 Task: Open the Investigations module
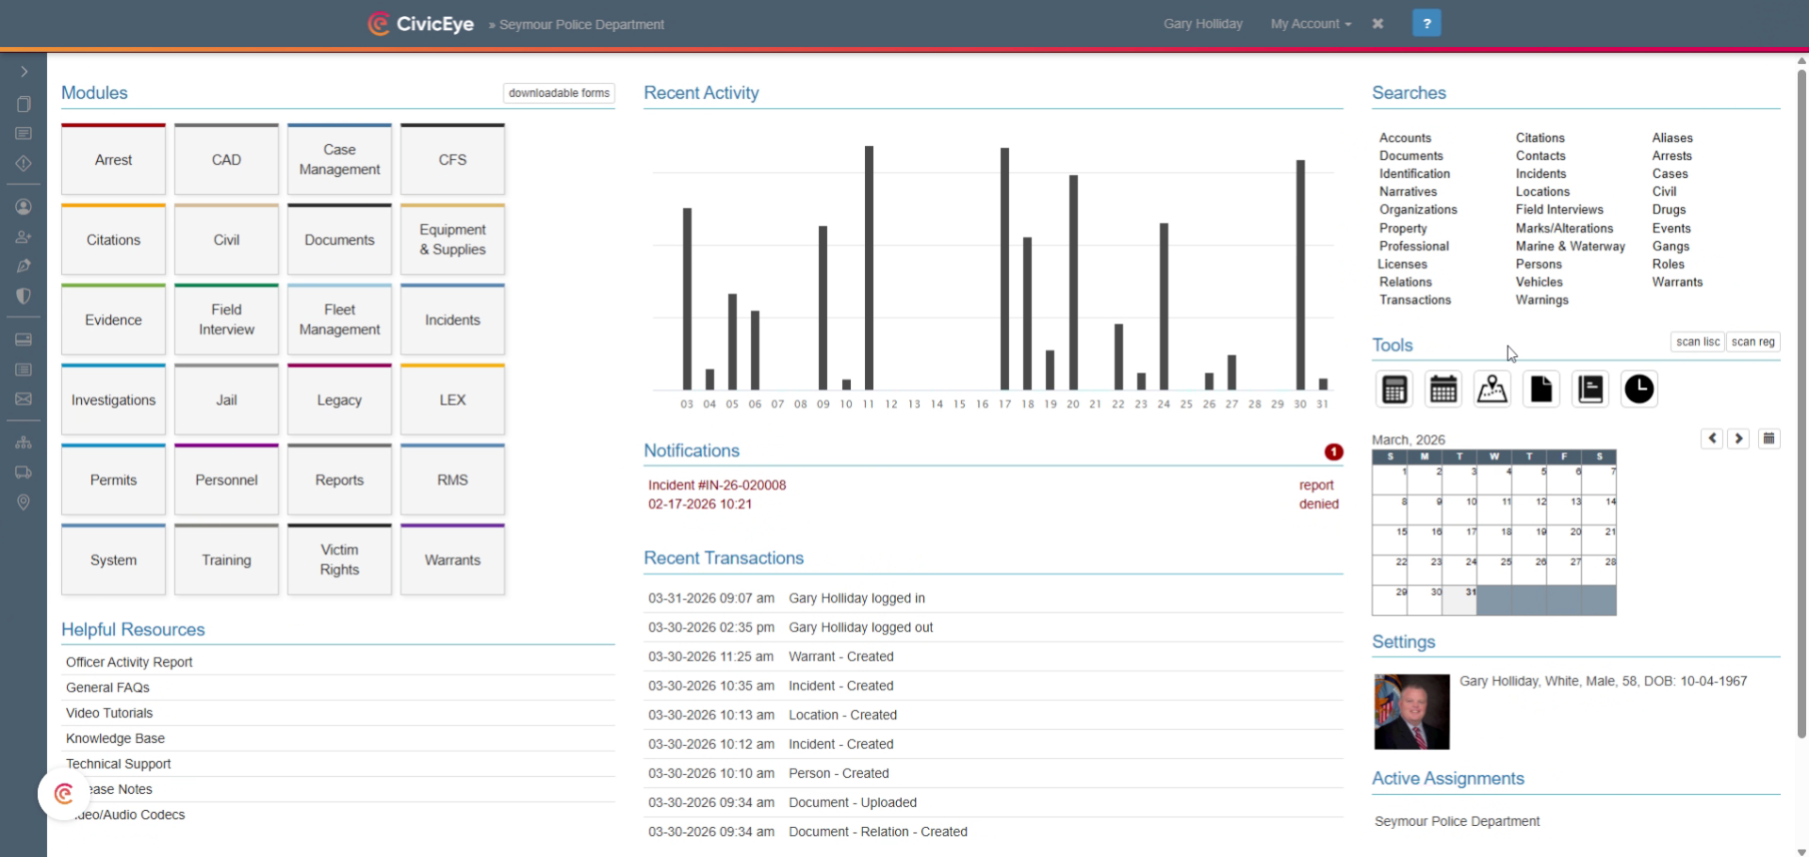(x=113, y=399)
